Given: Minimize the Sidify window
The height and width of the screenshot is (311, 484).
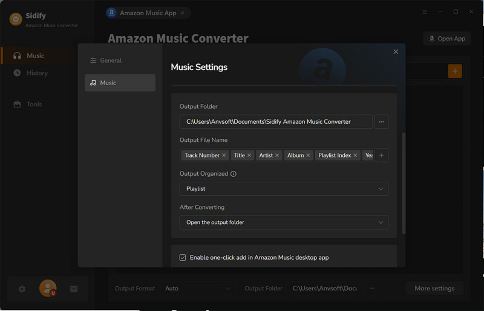Looking at the screenshot, I should tap(440, 11).
